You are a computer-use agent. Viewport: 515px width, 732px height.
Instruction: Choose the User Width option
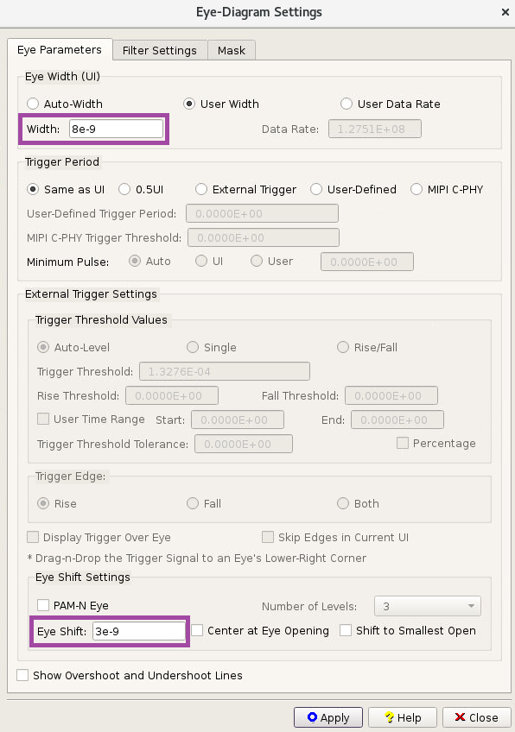coord(189,104)
